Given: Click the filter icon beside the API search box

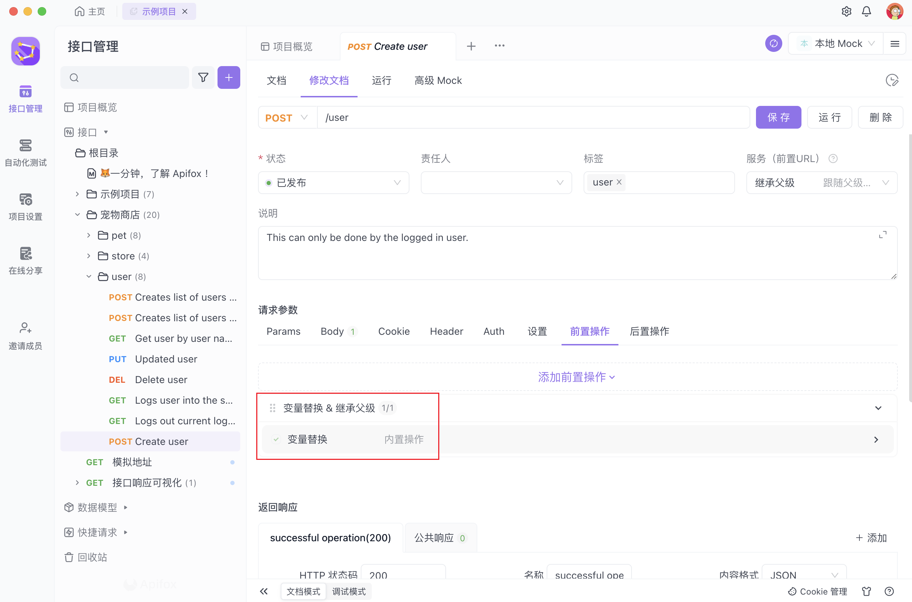Looking at the screenshot, I should [203, 77].
